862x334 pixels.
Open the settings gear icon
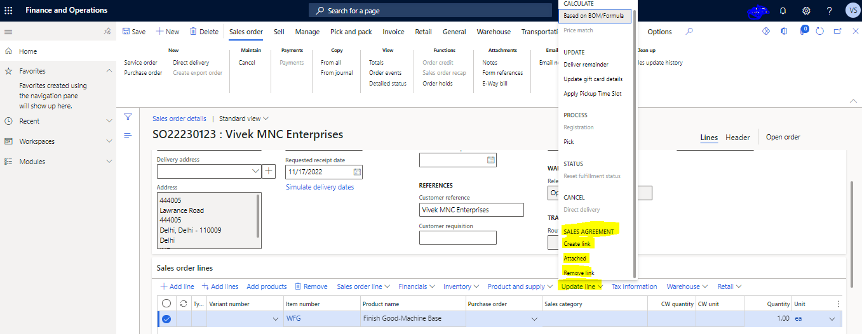pos(806,11)
